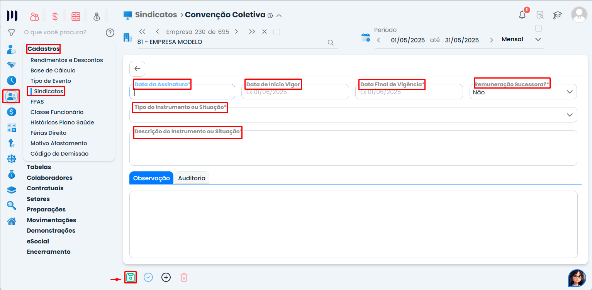
Task: Open the red calculator module icon
Action: coord(76,17)
